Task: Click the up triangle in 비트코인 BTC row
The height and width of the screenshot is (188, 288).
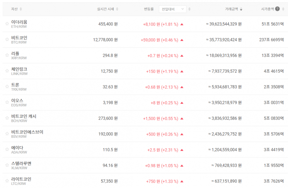Action: point(182,40)
